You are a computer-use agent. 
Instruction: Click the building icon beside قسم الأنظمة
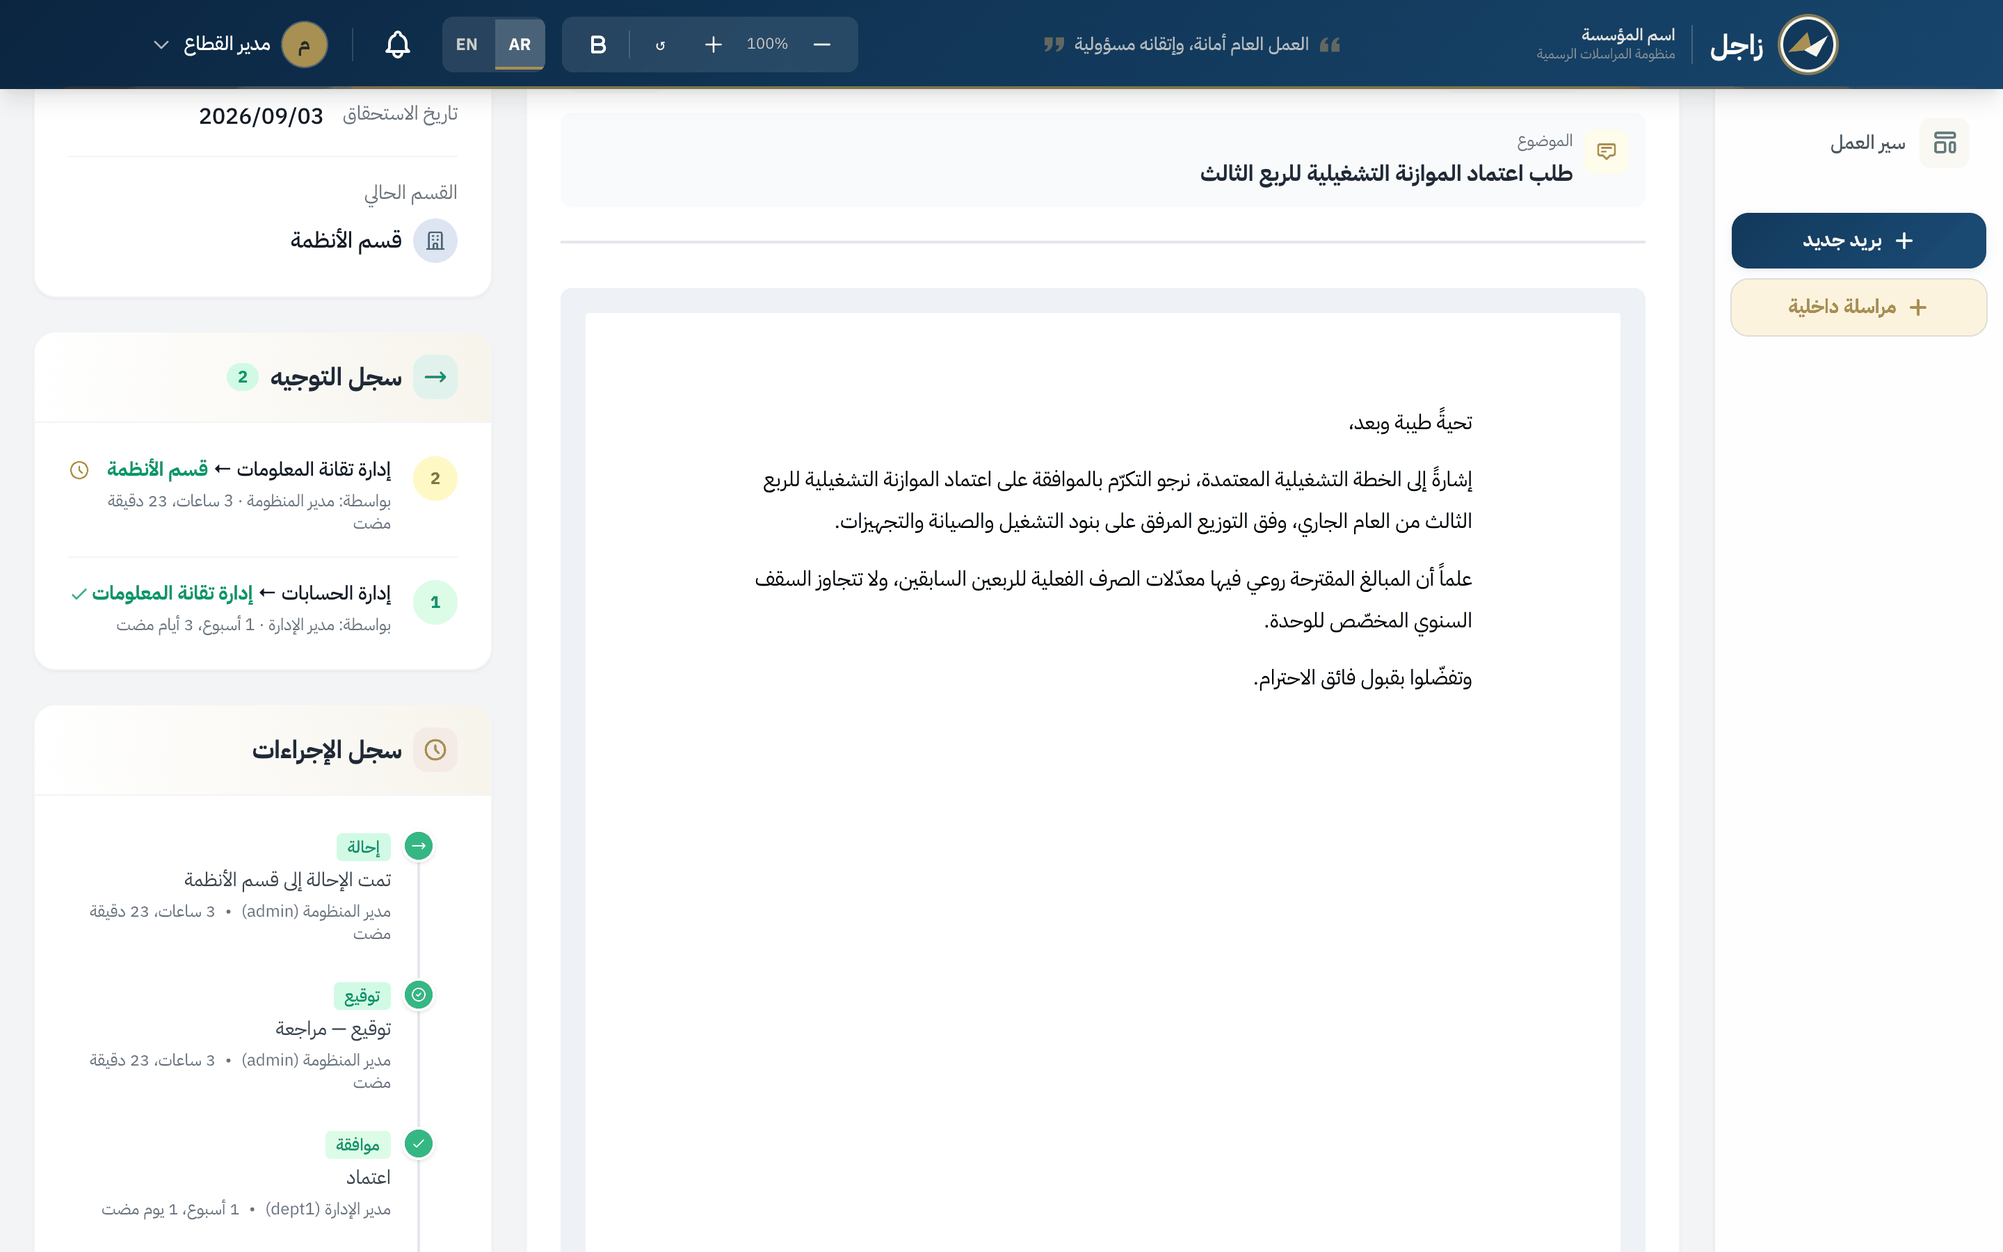point(435,241)
